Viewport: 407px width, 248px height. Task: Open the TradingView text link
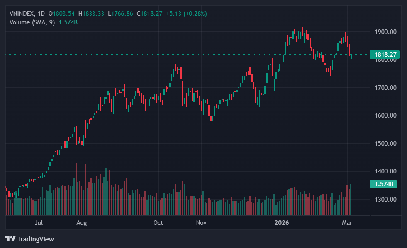pos(35,239)
